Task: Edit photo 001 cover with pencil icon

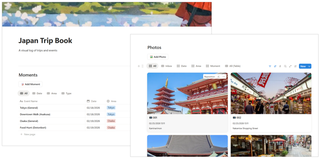Action: click(219, 76)
